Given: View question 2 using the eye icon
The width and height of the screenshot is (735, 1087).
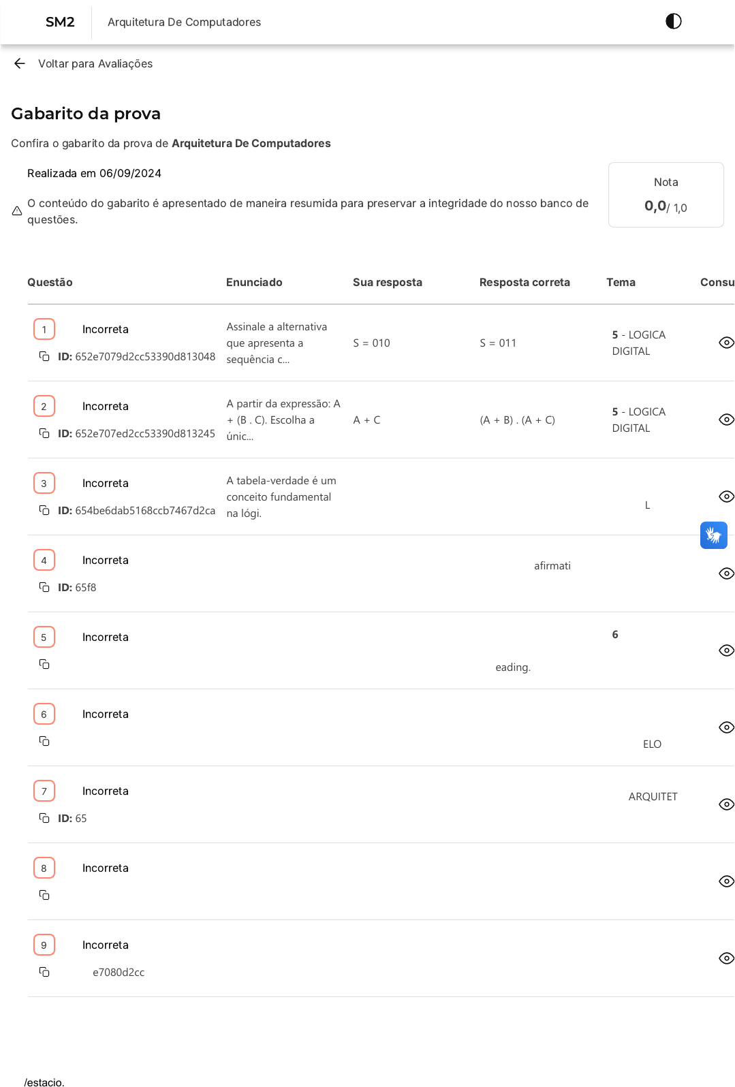Looking at the screenshot, I should (x=726, y=420).
